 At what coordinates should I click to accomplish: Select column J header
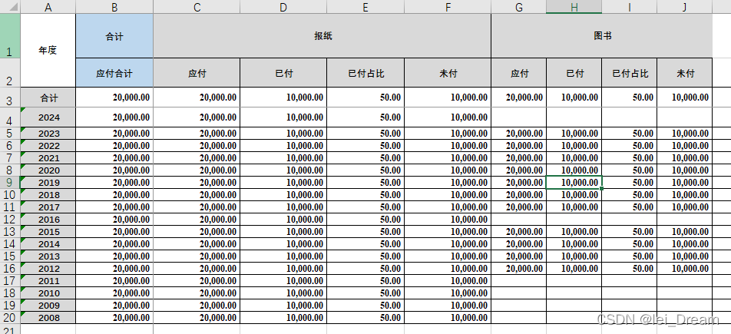point(684,7)
